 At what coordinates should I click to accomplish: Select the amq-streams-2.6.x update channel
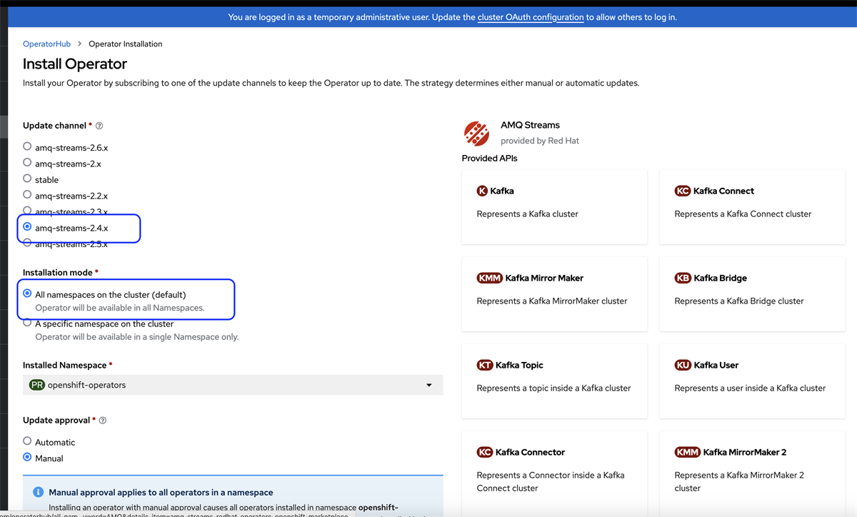click(27, 146)
